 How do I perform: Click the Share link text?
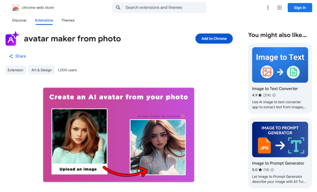pyautogui.click(x=21, y=56)
